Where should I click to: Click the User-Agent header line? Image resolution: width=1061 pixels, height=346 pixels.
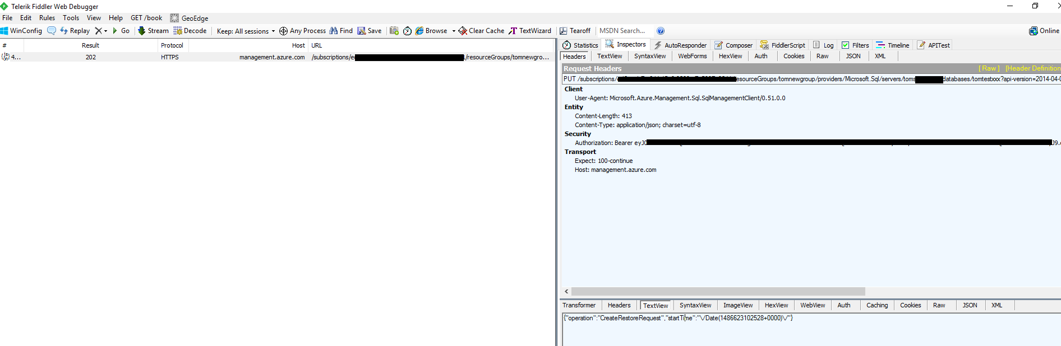tap(680, 98)
